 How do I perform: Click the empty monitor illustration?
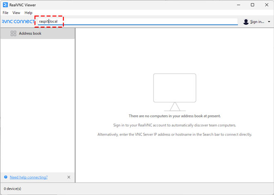[x=174, y=92]
